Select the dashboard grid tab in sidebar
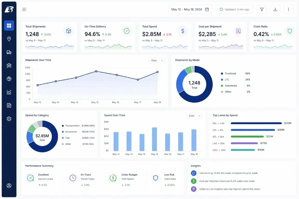 (9, 25)
